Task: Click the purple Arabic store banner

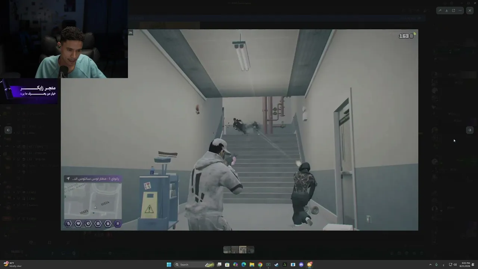Action: coord(29,90)
